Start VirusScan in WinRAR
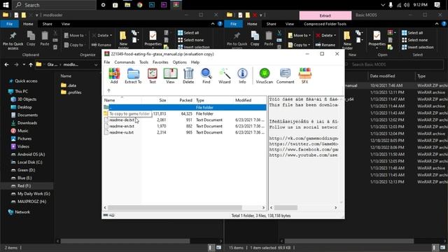 [265, 76]
